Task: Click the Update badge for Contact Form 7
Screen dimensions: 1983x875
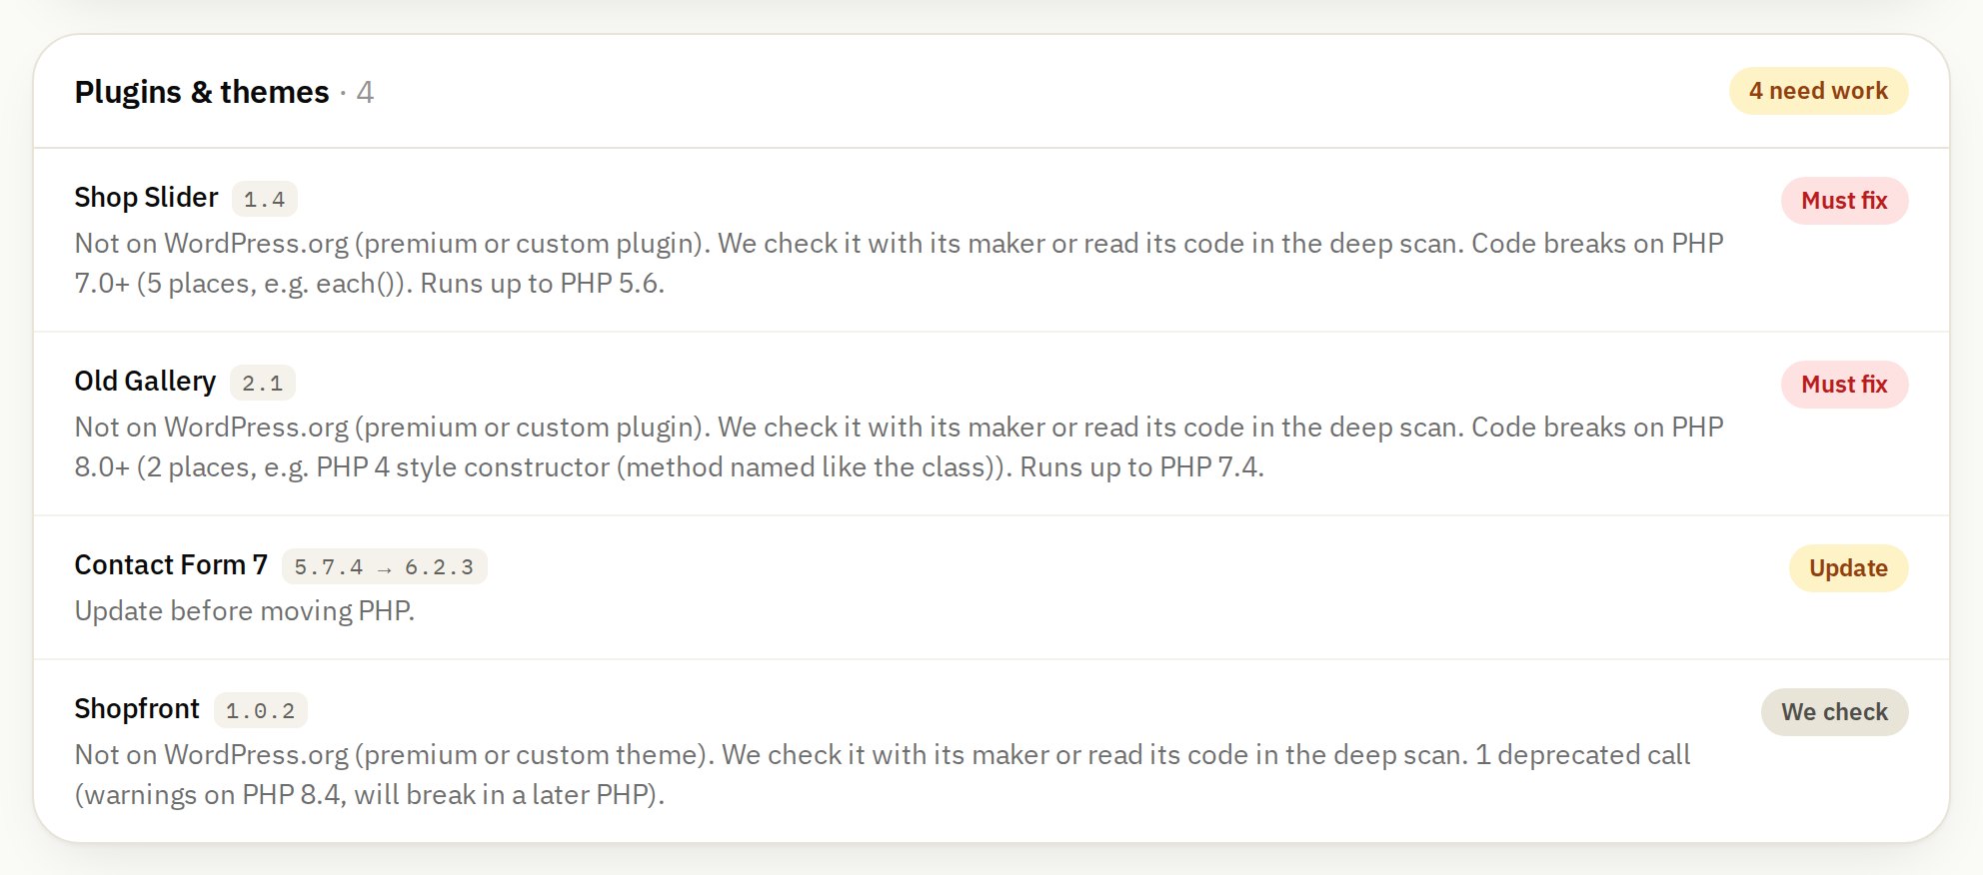Action: click(x=1848, y=568)
